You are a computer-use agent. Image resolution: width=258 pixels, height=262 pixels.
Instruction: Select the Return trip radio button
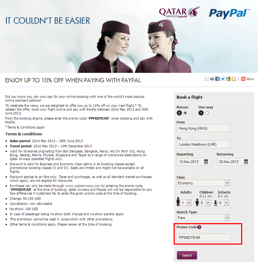pos(185,113)
